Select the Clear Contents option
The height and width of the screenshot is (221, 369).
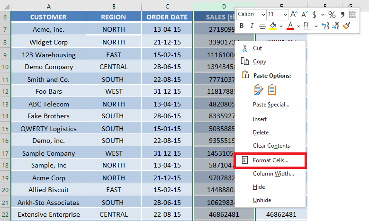[x=271, y=146]
